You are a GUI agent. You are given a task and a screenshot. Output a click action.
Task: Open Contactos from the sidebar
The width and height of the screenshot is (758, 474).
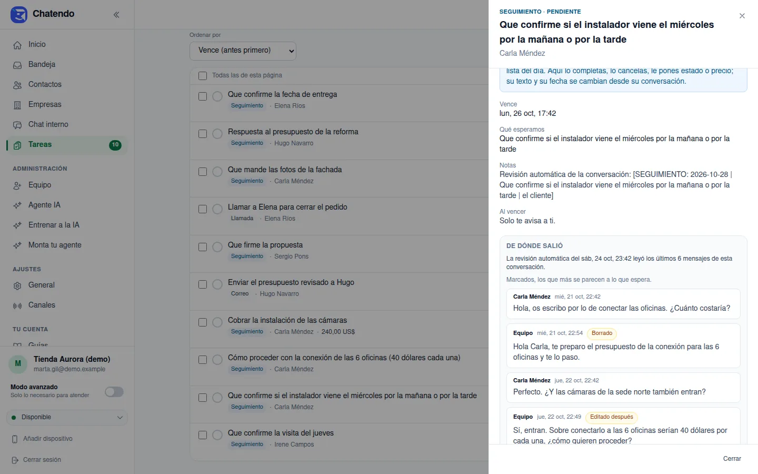(x=67, y=85)
